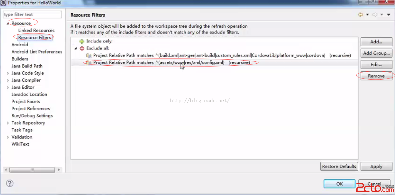Open the Linked Resources page
This screenshot has height=195, width=395.
[36, 30]
